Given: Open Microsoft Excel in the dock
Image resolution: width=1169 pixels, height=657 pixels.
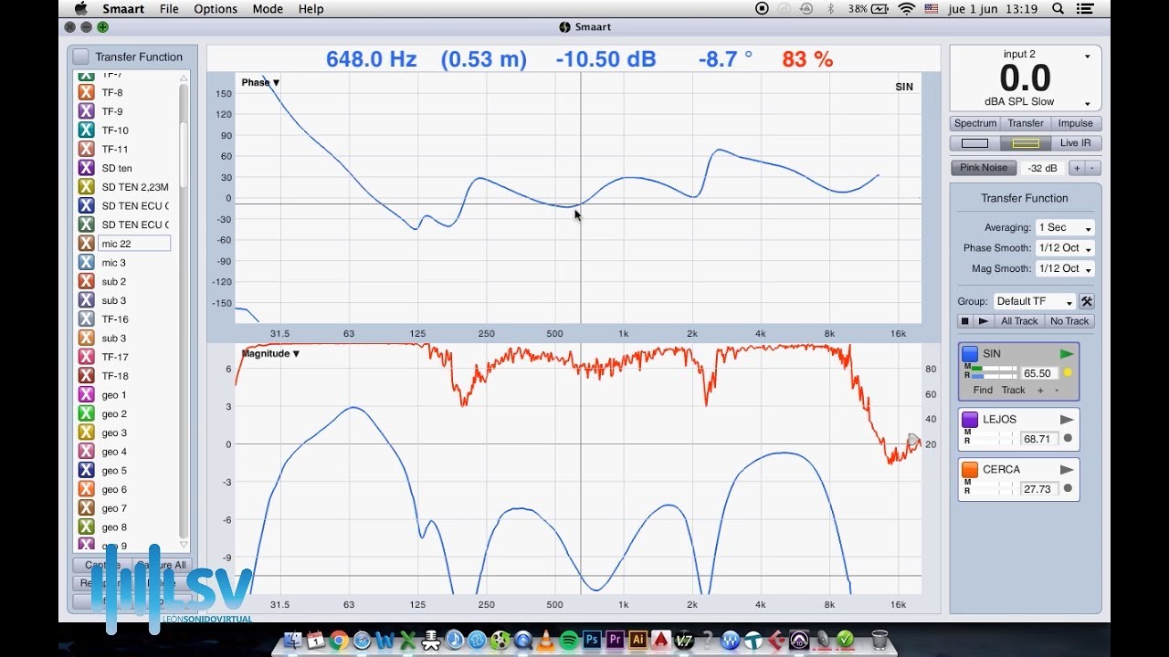Looking at the screenshot, I should pyautogui.click(x=407, y=641).
